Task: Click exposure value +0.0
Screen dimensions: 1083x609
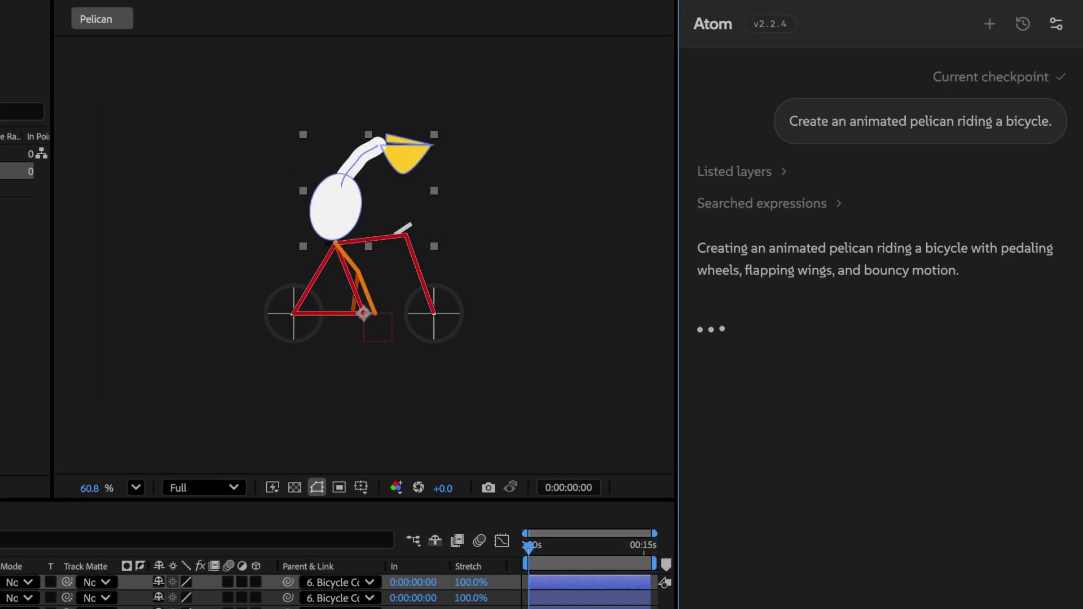Action: [443, 488]
